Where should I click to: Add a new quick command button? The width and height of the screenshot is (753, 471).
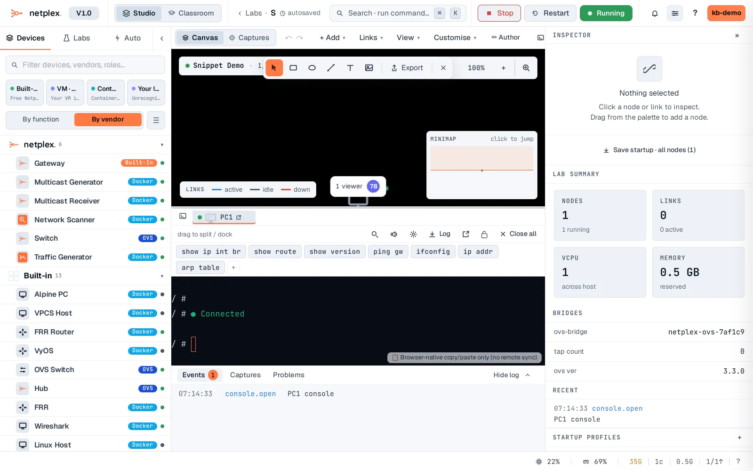pyautogui.click(x=233, y=268)
